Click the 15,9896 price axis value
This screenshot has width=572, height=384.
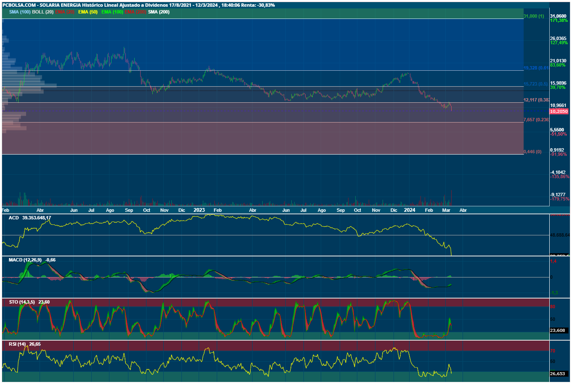click(558, 83)
